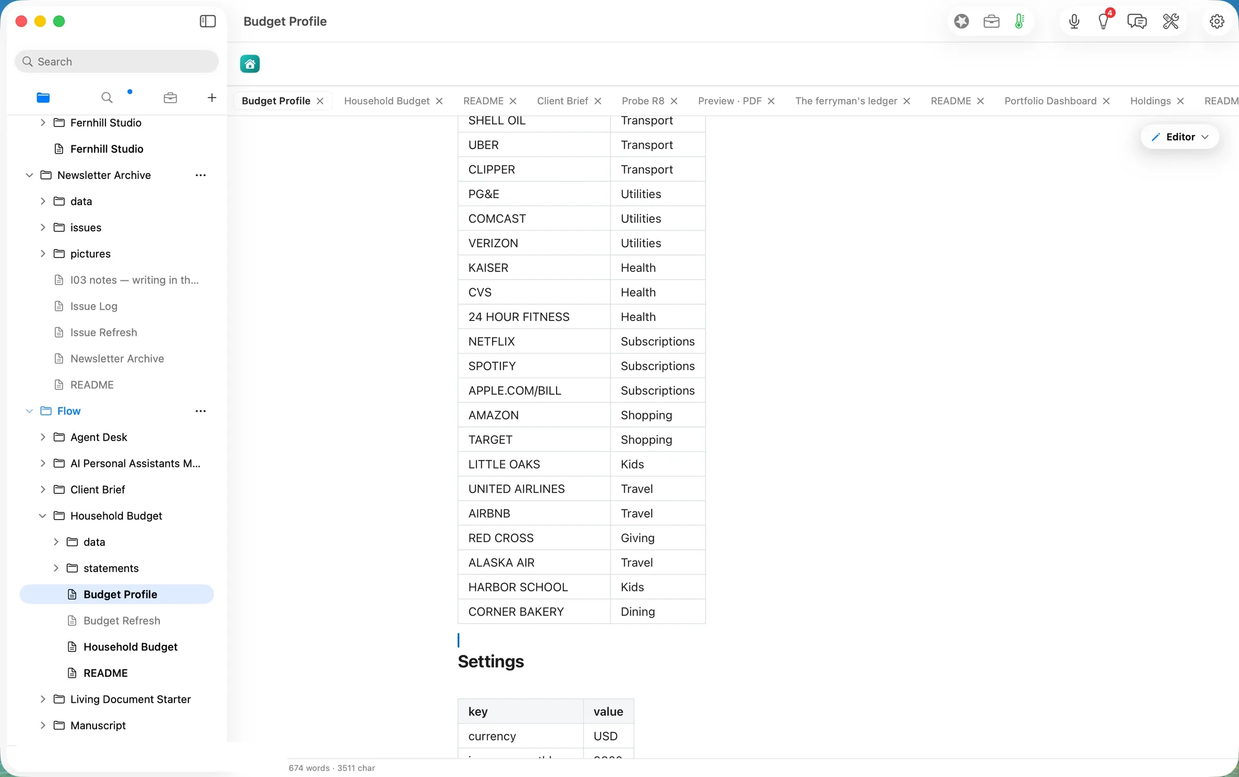Viewport: 1239px width, 777px height.
Task: Select the Giving cell in RED CROSS row
Action: pos(658,538)
